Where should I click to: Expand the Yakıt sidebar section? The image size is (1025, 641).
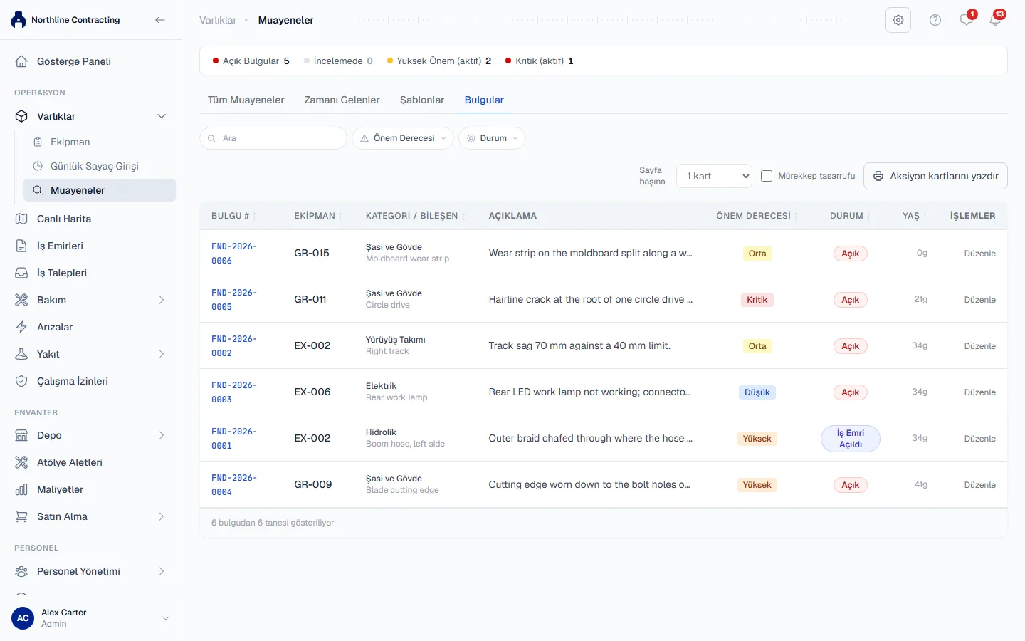pos(162,354)
